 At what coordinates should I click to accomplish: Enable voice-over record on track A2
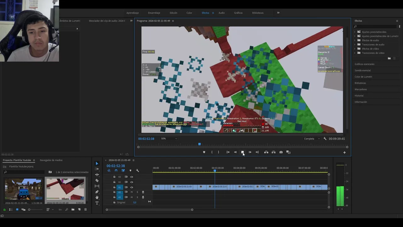point(143,192)
